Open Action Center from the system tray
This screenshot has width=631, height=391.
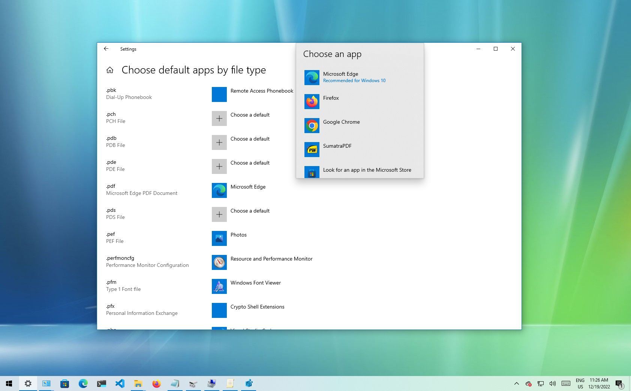621,384
